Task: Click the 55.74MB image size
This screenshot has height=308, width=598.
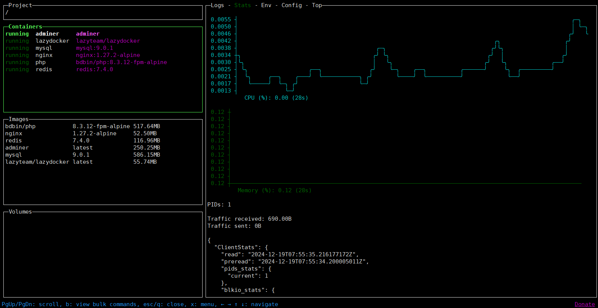Action: coord(145,162)
